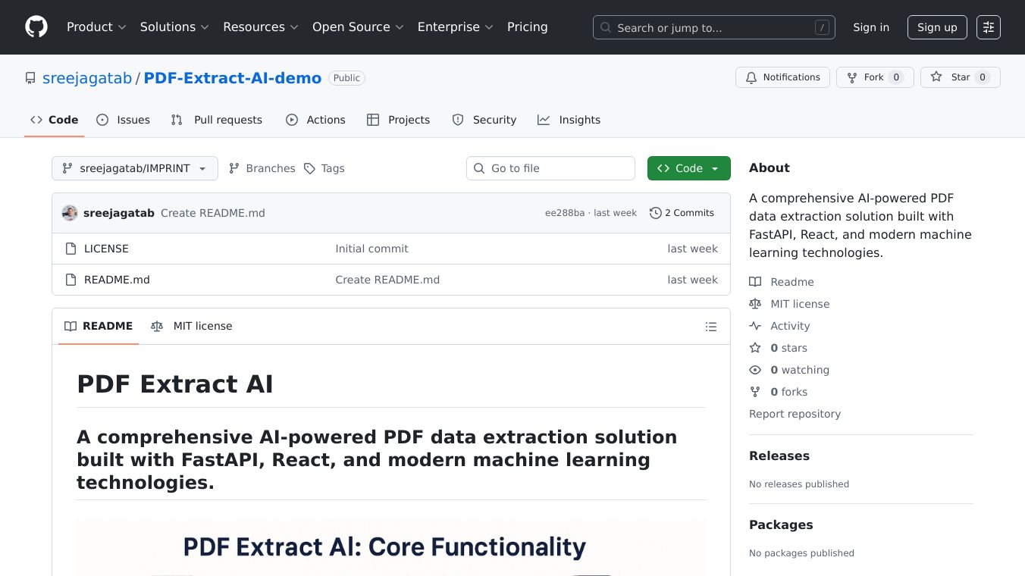Open the LICENSE file
The height and width of the screenshot is (576, 1025).
pos(106,249)
